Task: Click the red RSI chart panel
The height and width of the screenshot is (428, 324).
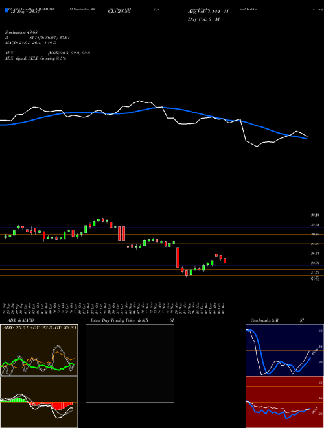Action: [x=284, y=402]
